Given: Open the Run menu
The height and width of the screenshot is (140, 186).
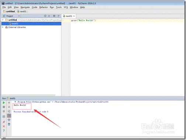Looking at the screenshot, I should pos(52,7).
